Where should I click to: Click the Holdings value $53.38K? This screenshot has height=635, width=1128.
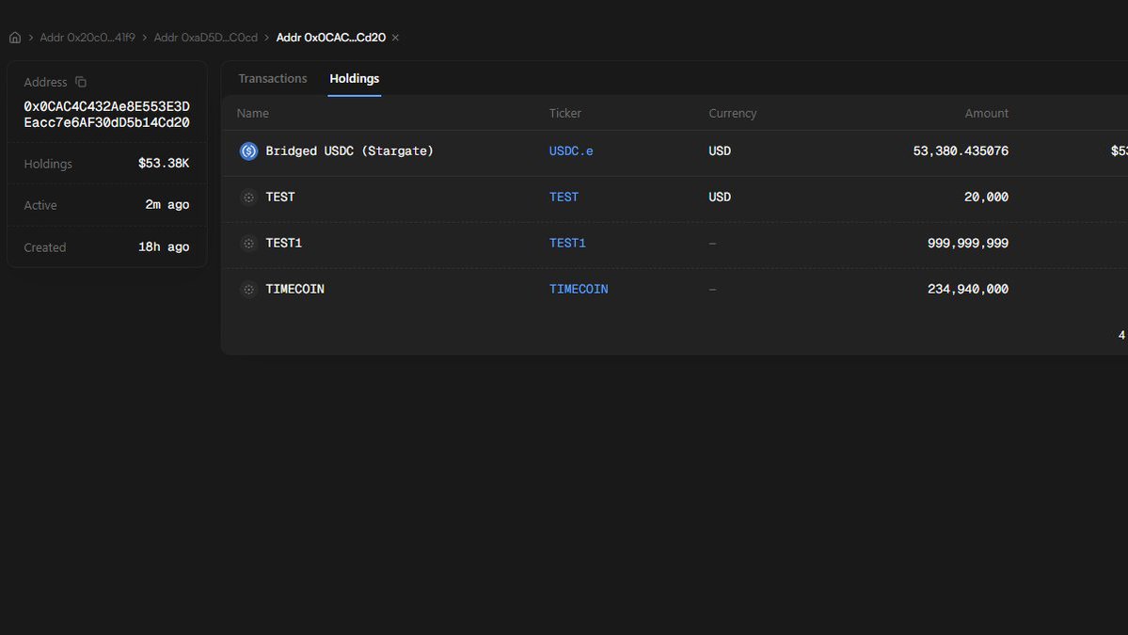[164, 164]
